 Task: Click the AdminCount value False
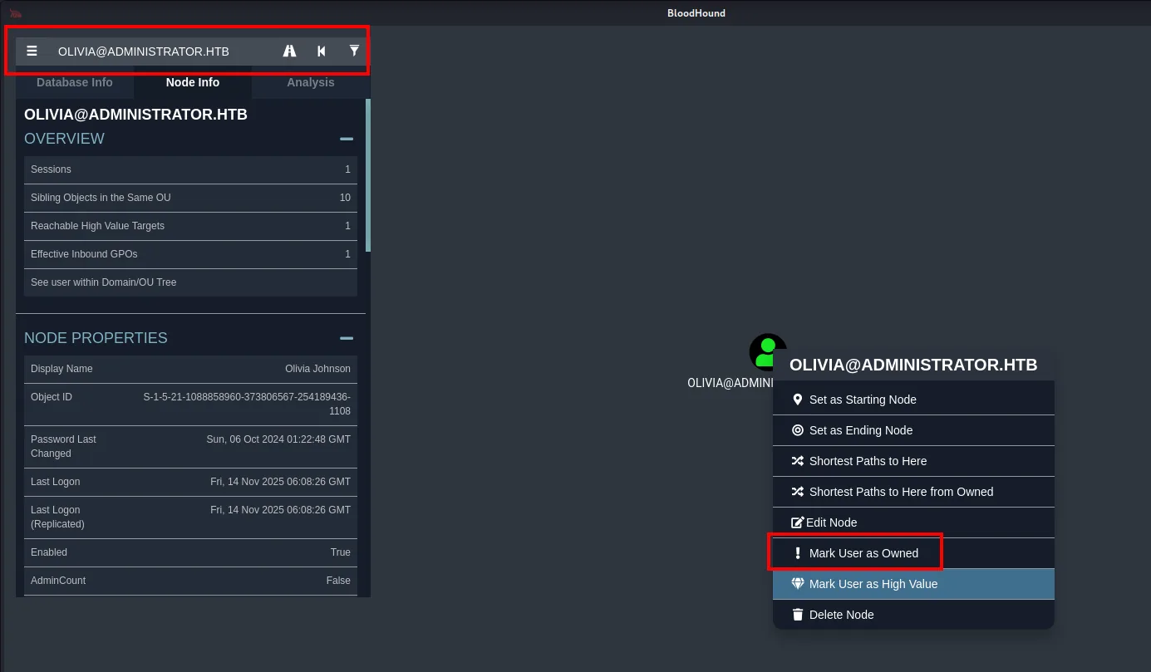(x=338, y=581)
